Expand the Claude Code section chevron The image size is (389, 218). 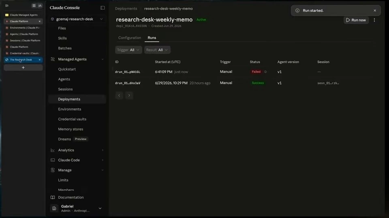click(x=103, y=160)
